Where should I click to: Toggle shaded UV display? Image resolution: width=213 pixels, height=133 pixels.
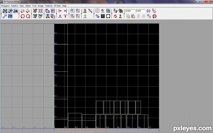click(108, 11)
